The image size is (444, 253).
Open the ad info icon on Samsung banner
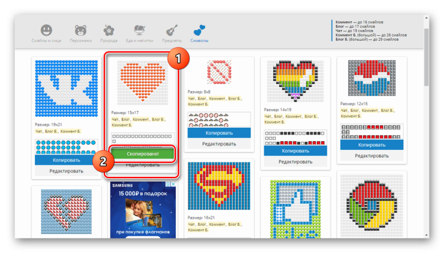168,184
